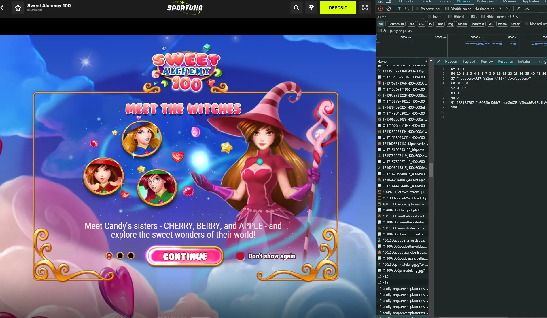This screenshot has height=318, width=547.
Task: Select request 3.30d7273af252e0fcade1.js without gear
Action: 403,192
